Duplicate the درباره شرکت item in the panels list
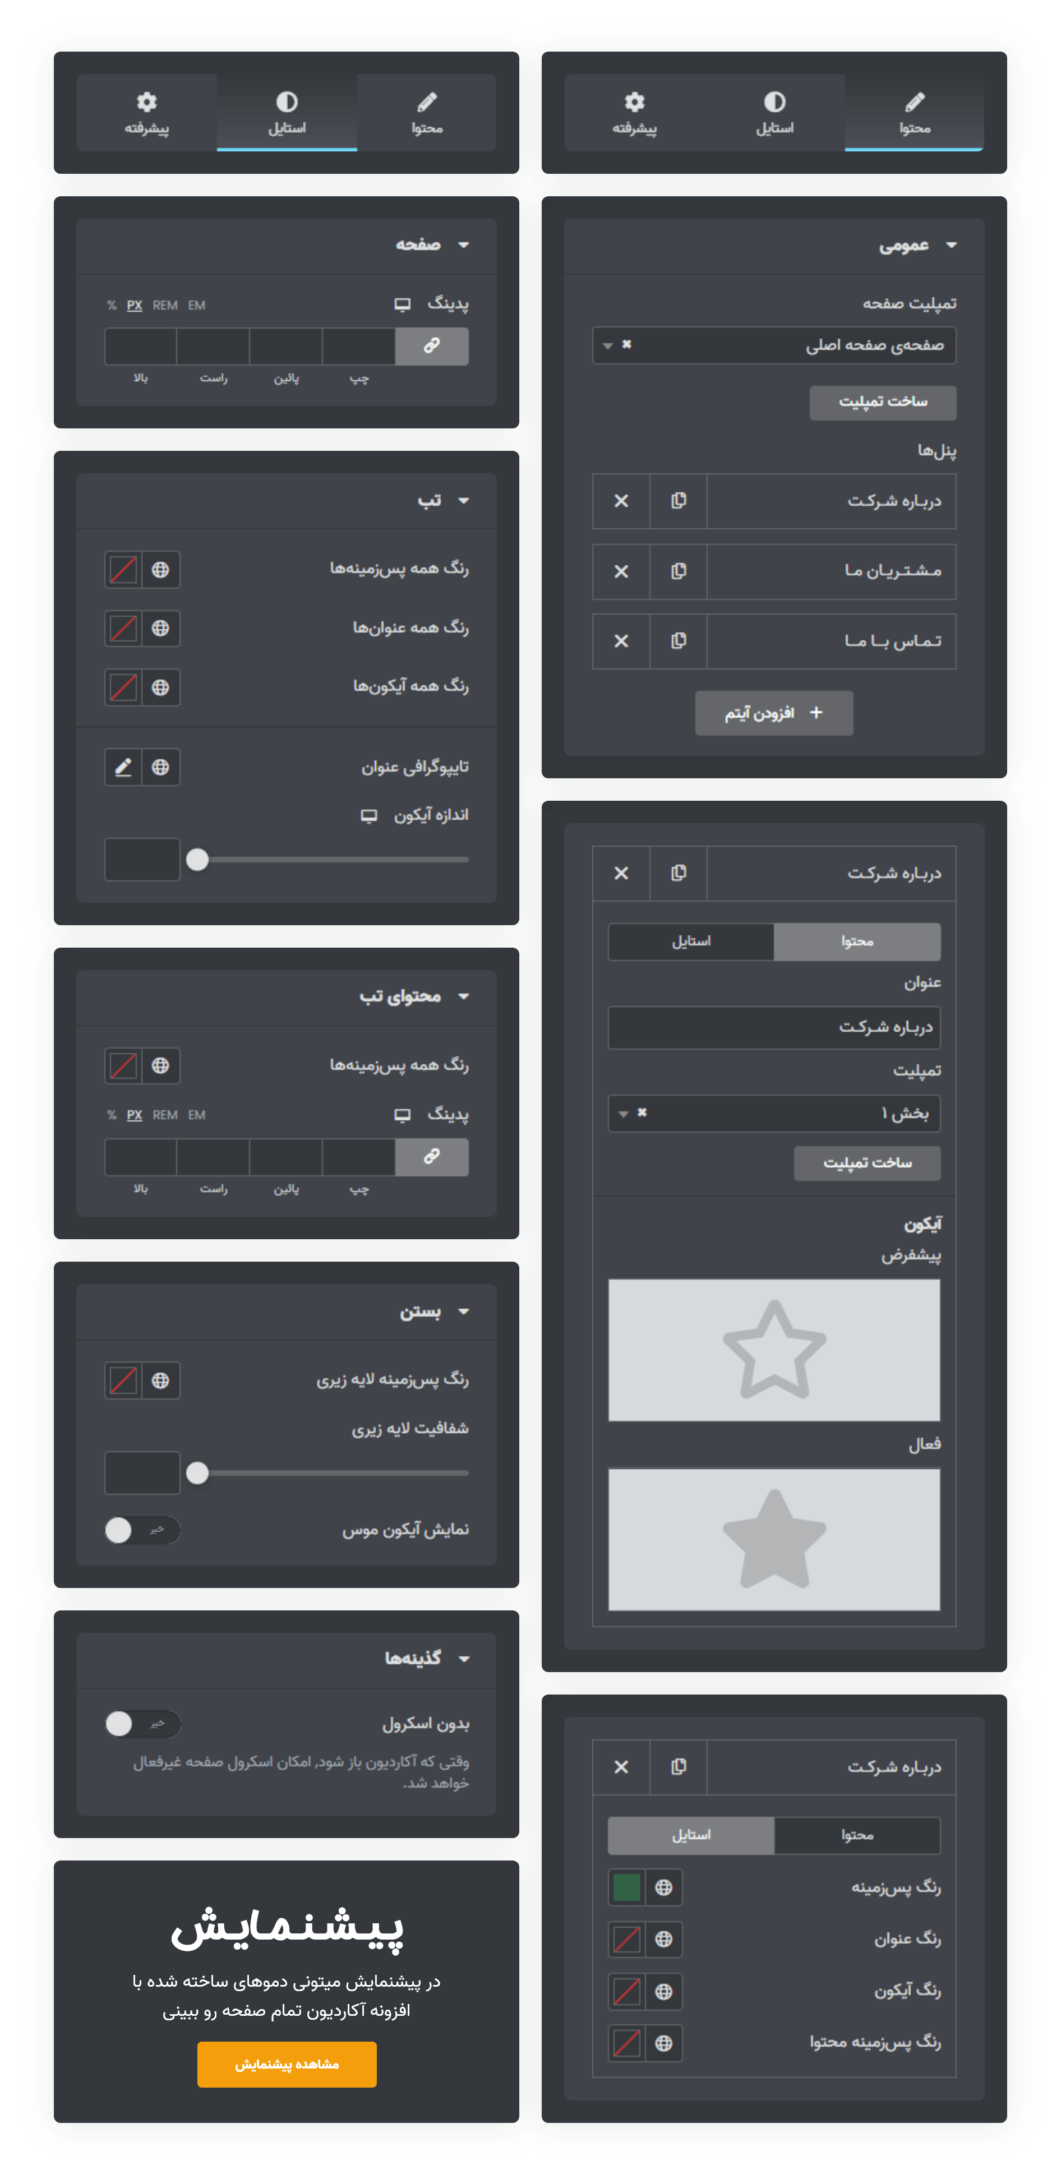 pos(678,501)
